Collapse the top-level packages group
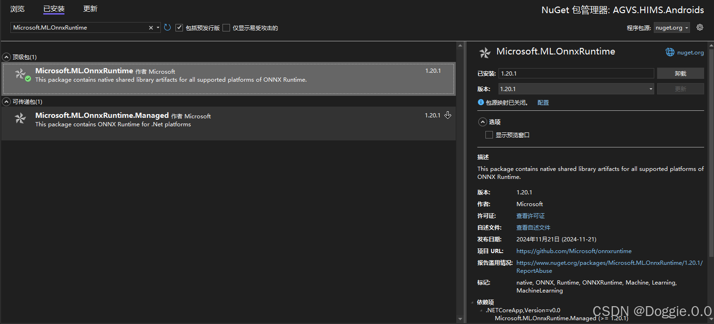This screenshot has width=714, height=324. tap(7, 57)
